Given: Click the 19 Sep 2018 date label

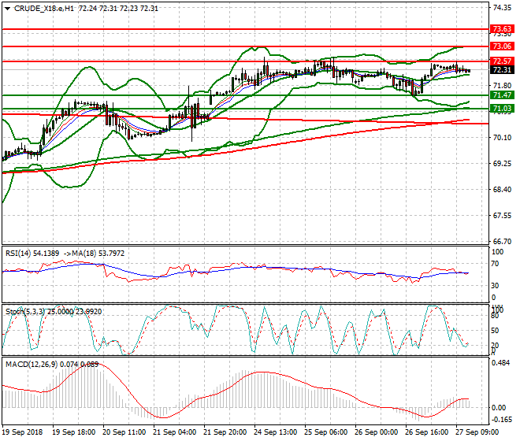Looking at the screenshot, I should pos(22,432).
